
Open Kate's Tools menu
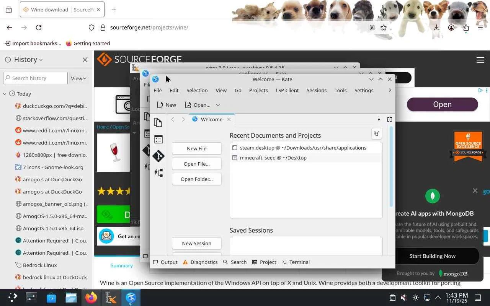(x=340, y=90)
